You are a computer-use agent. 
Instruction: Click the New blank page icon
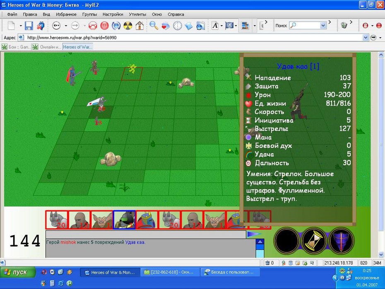12,25
